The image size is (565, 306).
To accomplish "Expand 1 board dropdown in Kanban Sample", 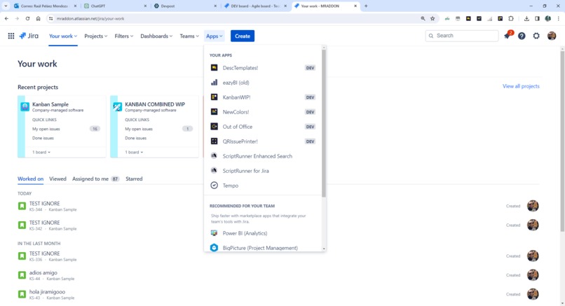I will 41,152.
